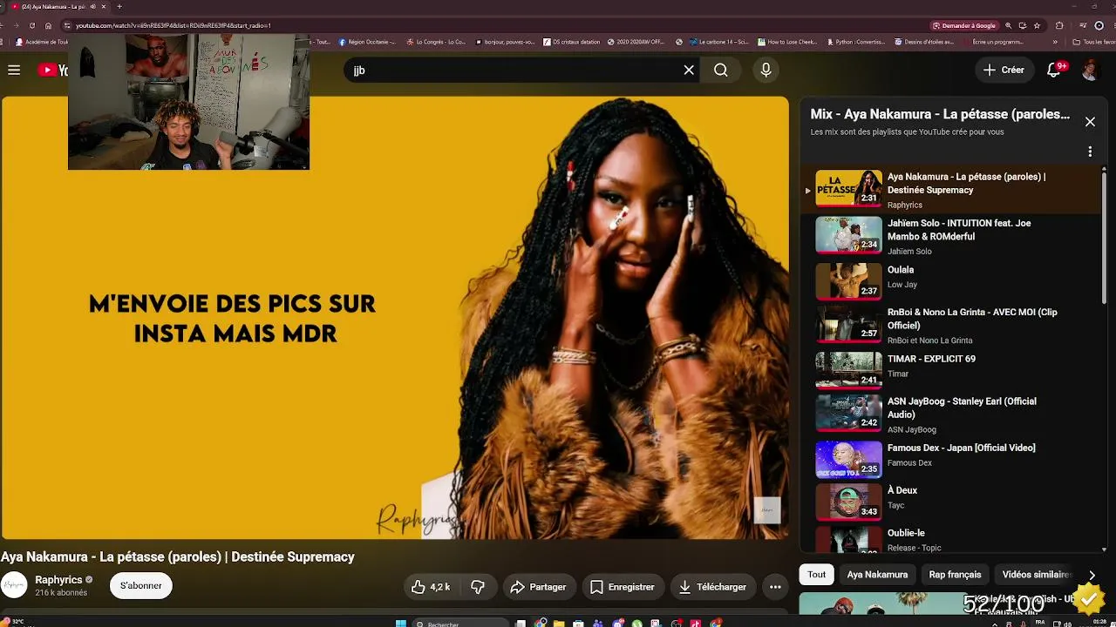Click the video title Aya Nakamura - La pétasse
Screen dimensions: 1116x627
pos(178,557)
